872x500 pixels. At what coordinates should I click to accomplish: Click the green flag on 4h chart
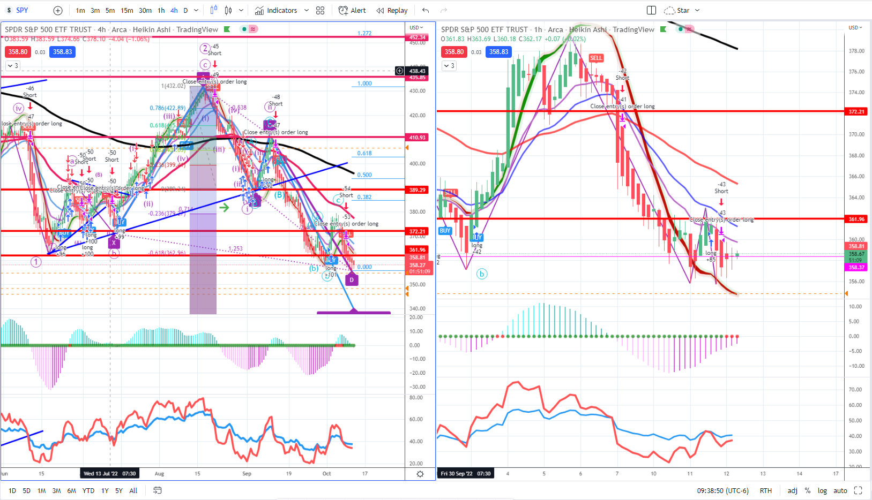(x=227, y=29)
